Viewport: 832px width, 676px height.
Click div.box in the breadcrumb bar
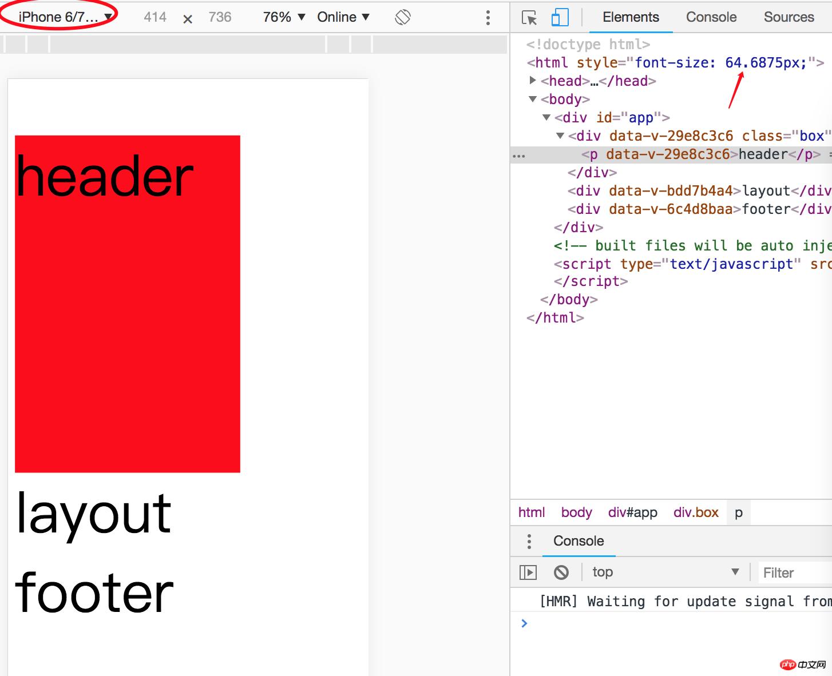click(696, 512)
